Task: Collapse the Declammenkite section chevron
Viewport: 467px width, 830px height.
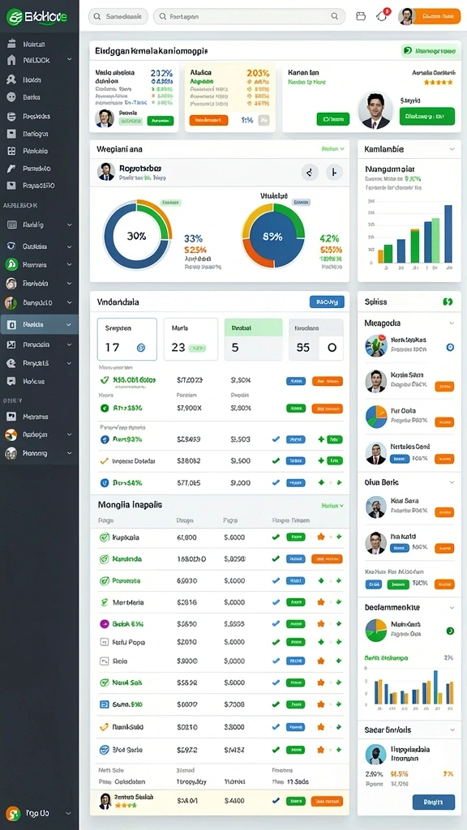Action: point(452,607)
